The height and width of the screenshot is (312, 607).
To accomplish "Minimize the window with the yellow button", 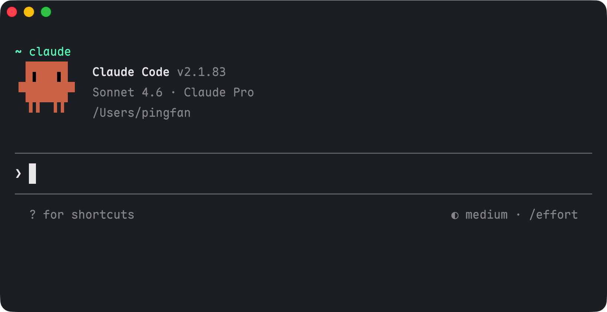I will (29, 12).
